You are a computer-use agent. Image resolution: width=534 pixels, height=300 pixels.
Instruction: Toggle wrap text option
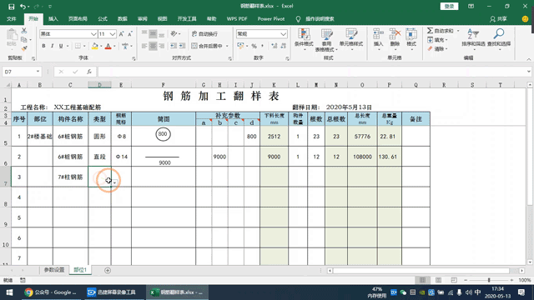point(204,34)
